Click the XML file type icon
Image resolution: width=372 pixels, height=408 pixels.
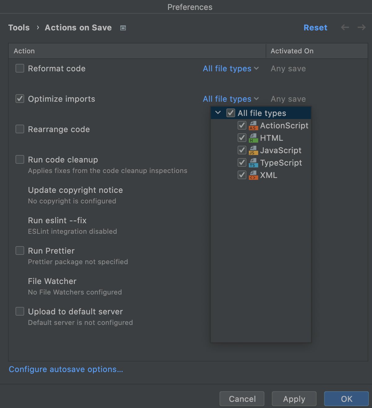[x=253, y=175]
